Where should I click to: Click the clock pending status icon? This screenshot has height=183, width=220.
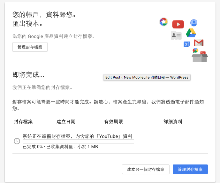17,141
